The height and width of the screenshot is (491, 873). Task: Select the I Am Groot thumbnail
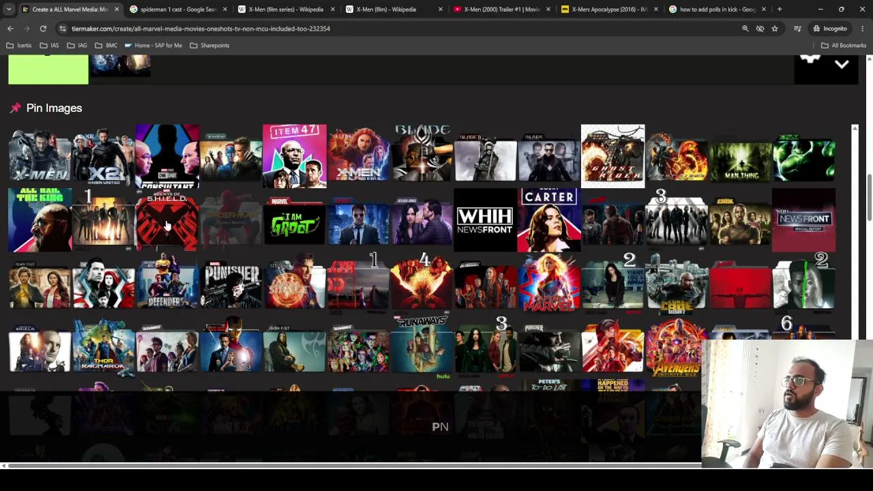[295, 220]
